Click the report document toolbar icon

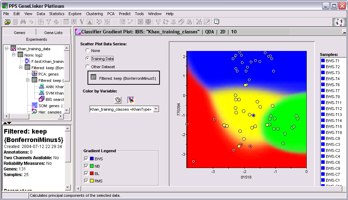[x=16, y=22]
